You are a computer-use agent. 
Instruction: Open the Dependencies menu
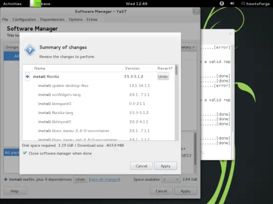point(52,19)
